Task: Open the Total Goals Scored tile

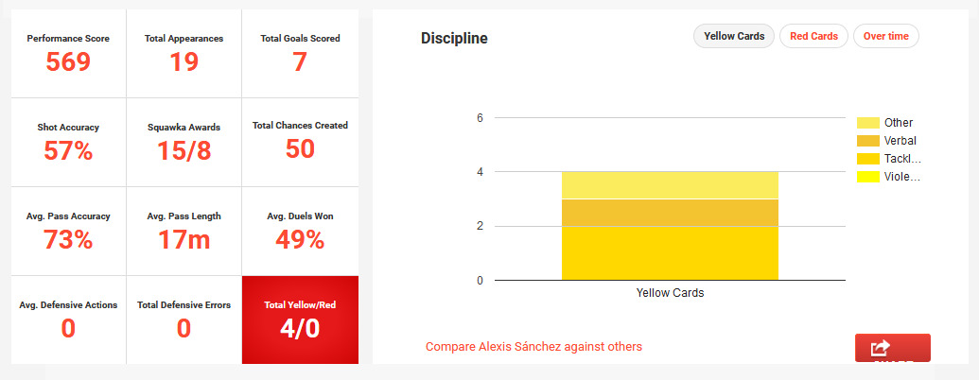Action: (x=300, y=53)
